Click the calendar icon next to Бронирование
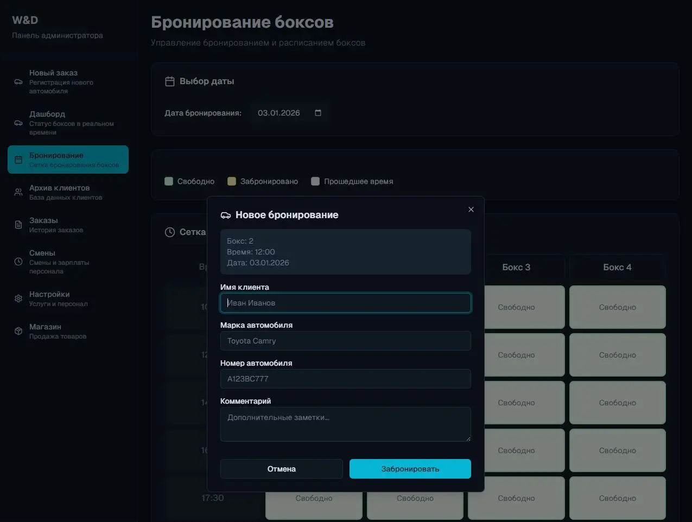 point(18,160)
